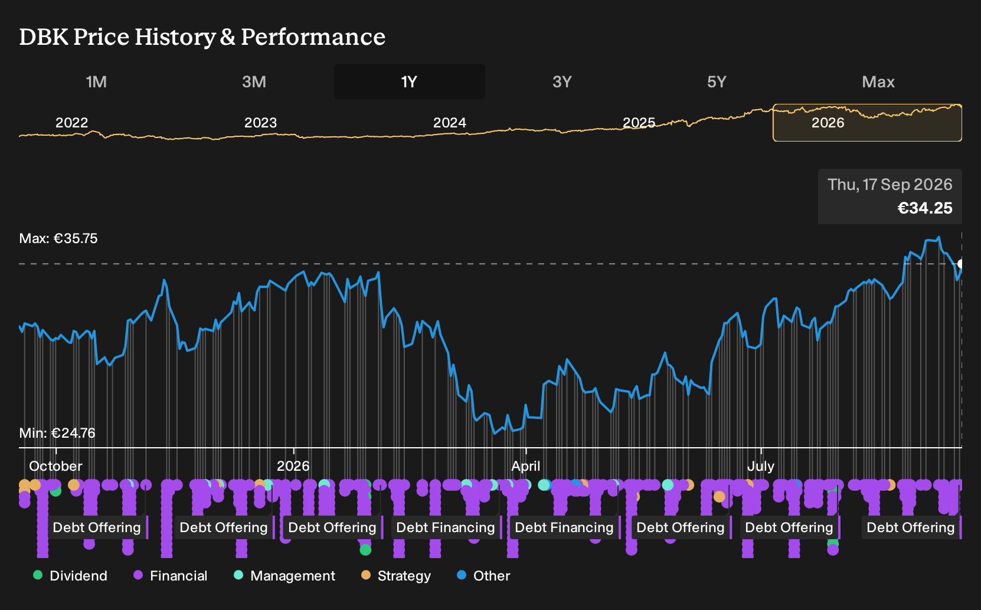Toggle Other events in the legend
The image size is (981, 610).
483,576
